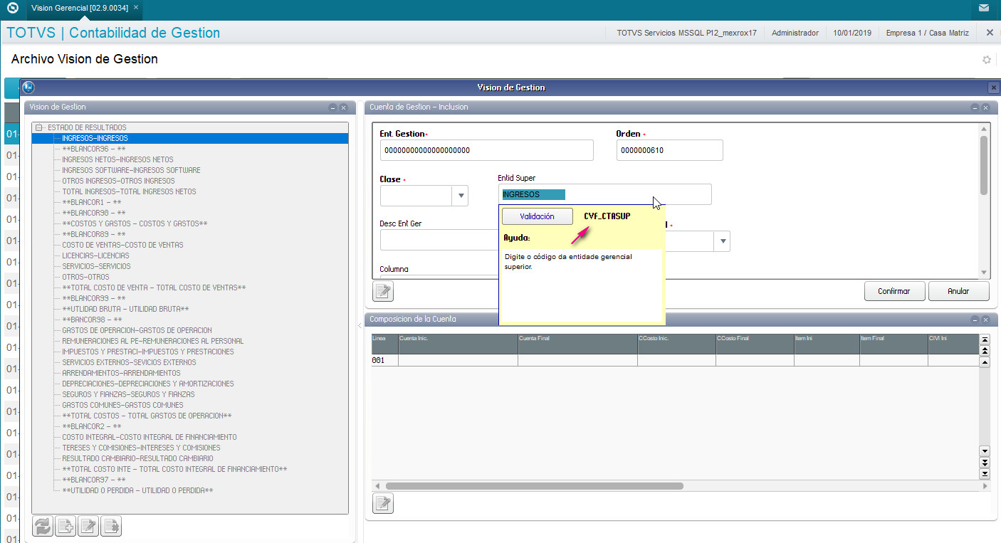Select **UTILIDAD BRUTA tree item
1001x543 pixels.
click(x=125, y=309)
